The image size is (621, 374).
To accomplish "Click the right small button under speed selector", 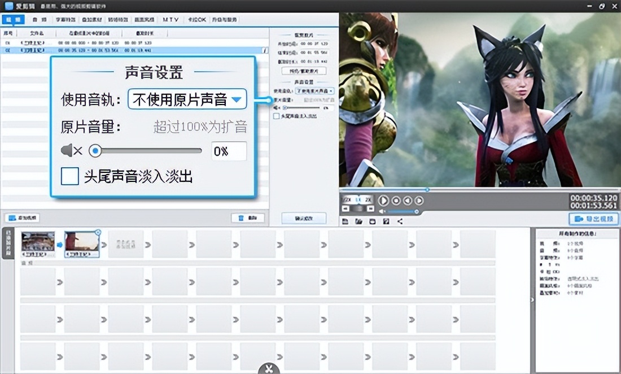I will [x=370, y=208].
